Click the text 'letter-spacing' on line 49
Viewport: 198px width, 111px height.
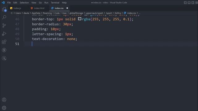[46, 34]
